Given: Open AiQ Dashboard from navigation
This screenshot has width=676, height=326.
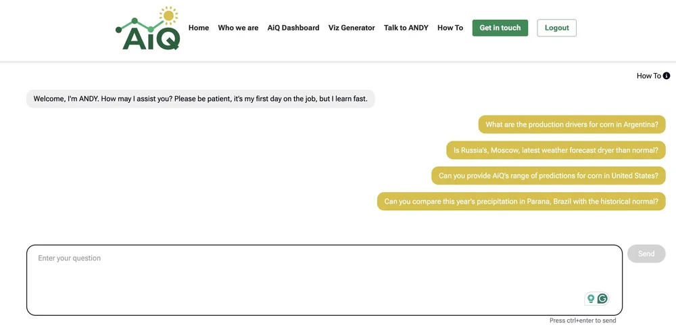Looking at the screenshot, I should [293, 28].
